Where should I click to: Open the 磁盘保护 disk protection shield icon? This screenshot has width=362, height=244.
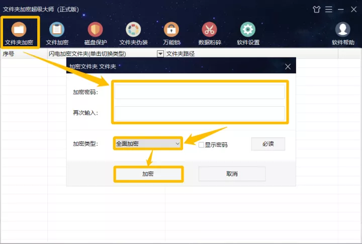coord(96,33)
